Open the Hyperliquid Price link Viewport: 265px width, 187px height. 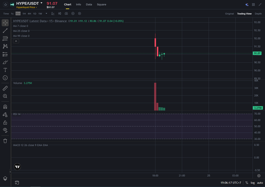coord(26,7)
